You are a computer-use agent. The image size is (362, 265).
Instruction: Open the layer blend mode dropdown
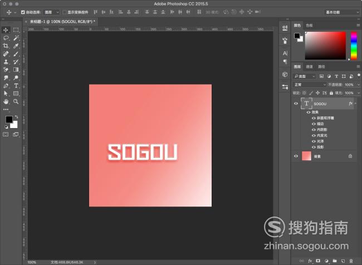[310, 85]
